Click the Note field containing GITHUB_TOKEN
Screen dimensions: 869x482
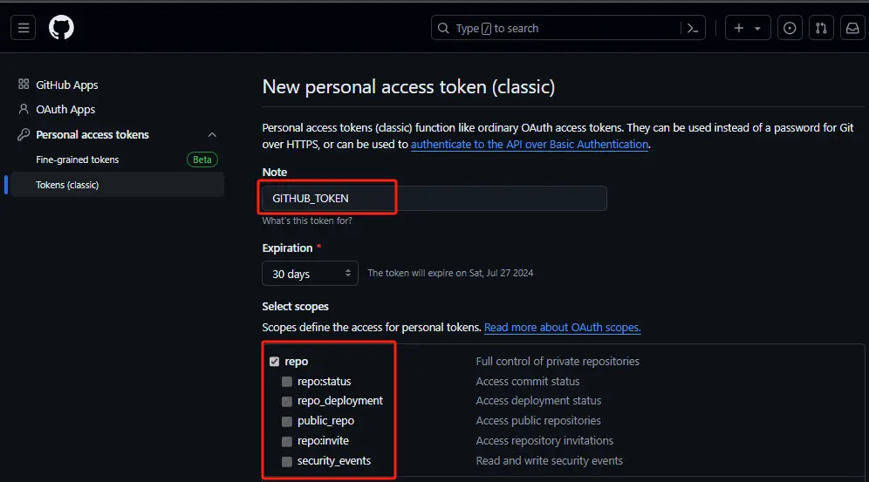pos(434,198)
